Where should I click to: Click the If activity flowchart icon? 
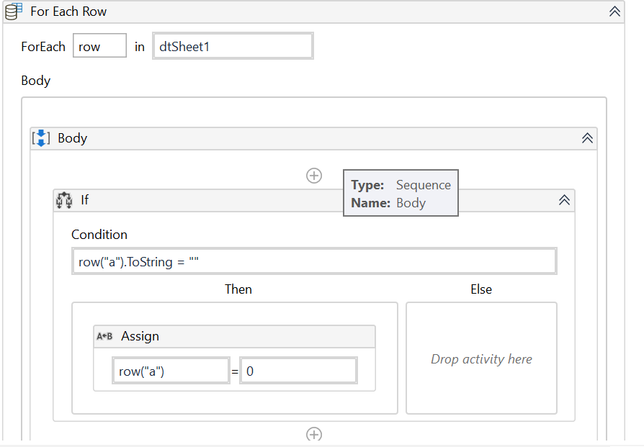64,200
